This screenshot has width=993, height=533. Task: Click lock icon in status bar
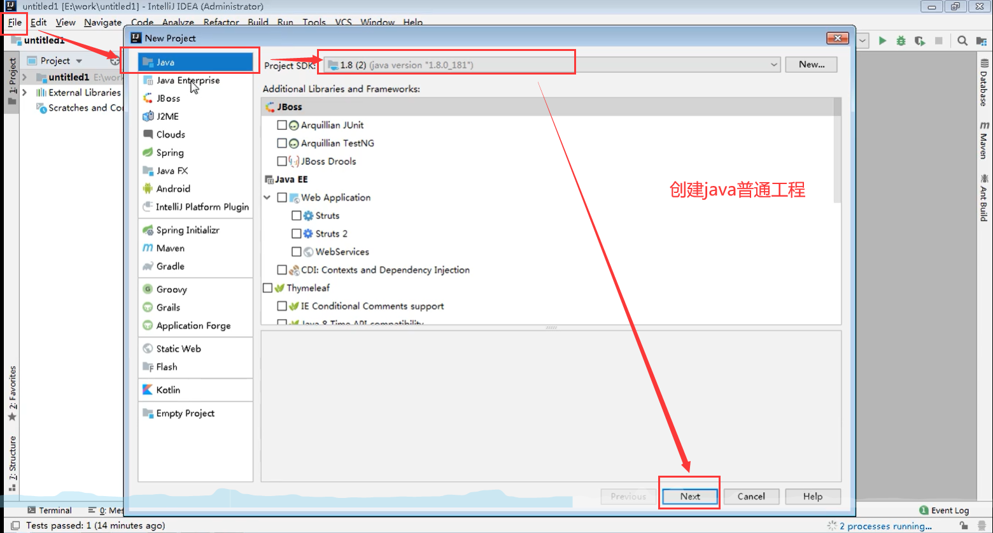[964, 526]
